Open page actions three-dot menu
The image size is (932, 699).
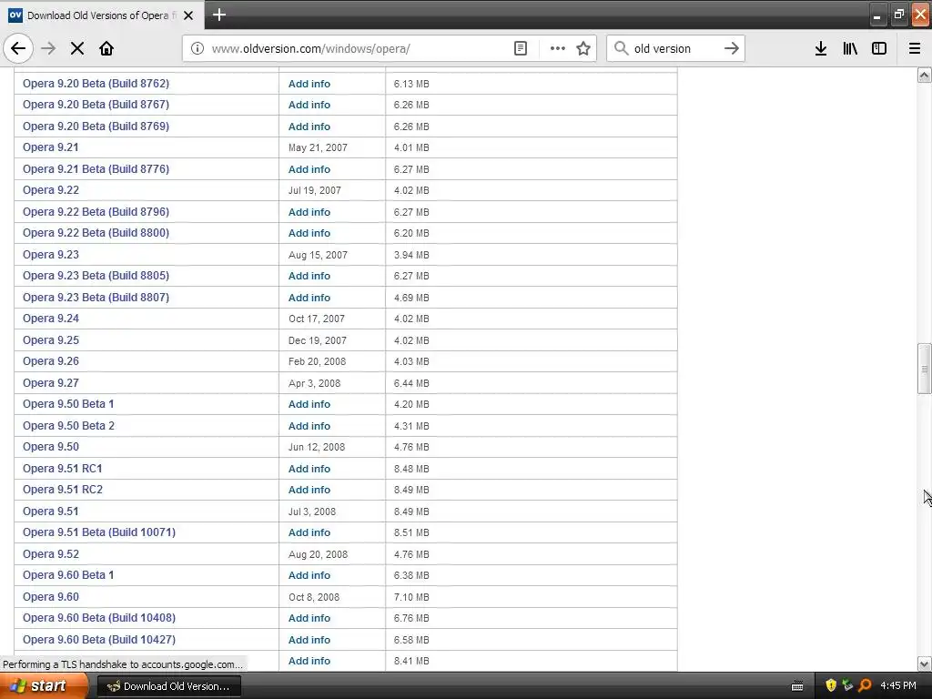[558, 48]
